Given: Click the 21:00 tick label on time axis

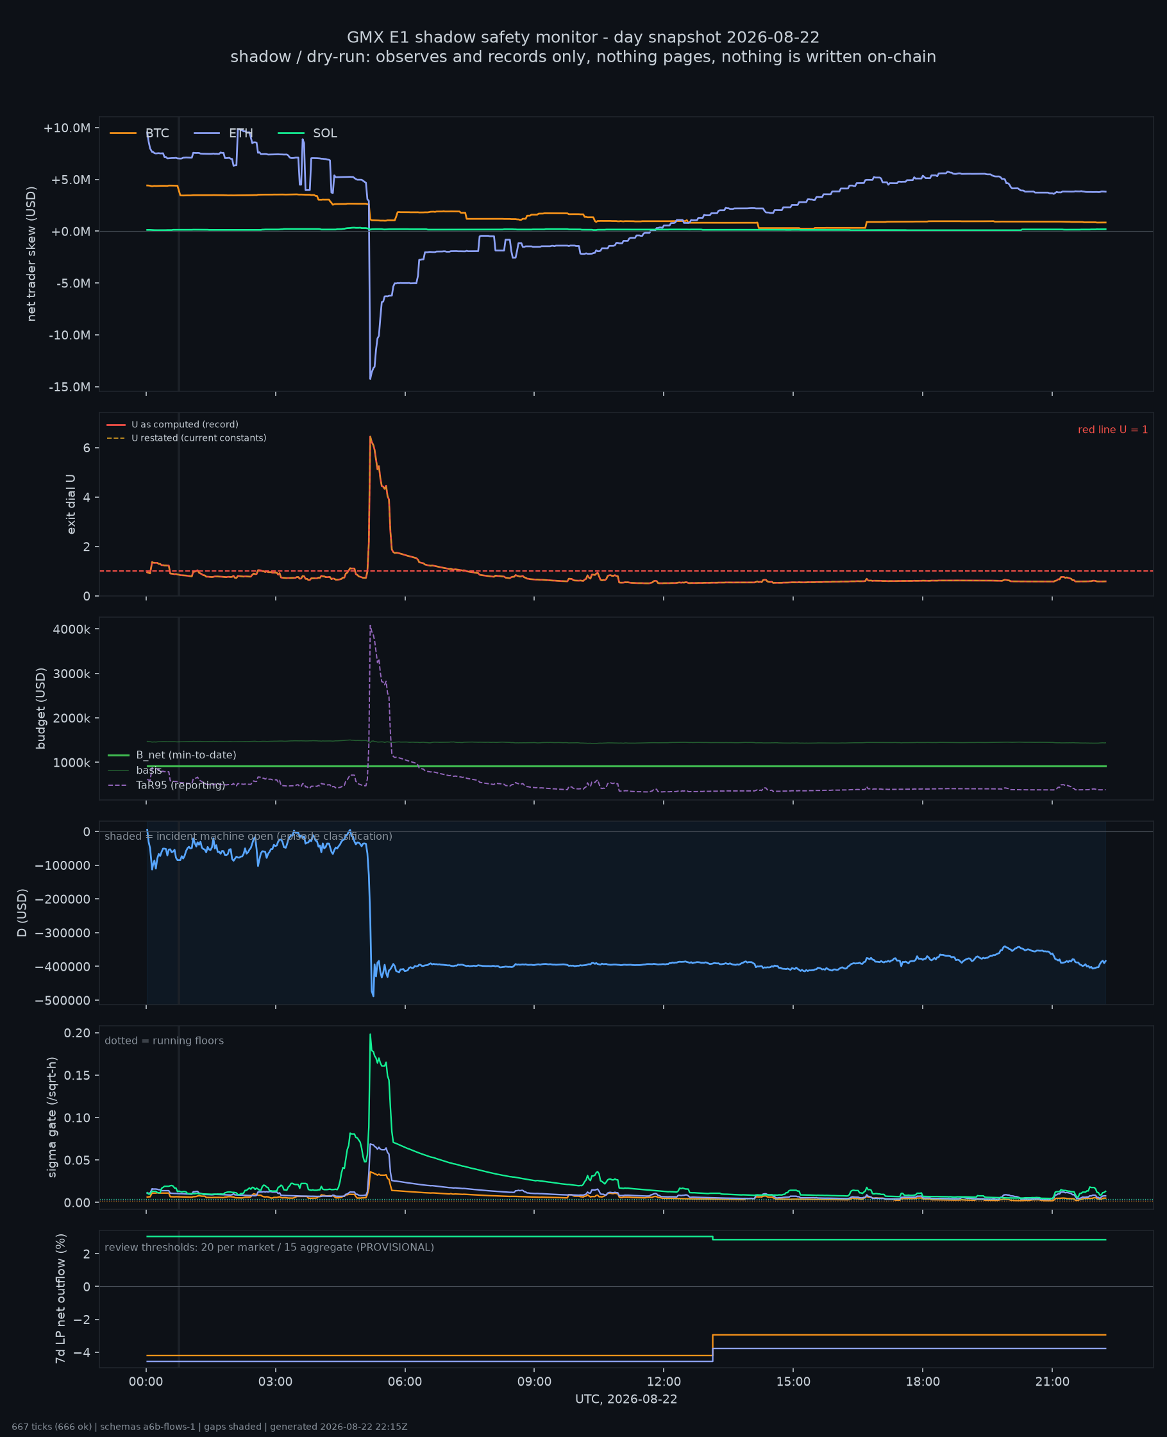Looking at the screenshot, I should click(x=1052, y=1382).
